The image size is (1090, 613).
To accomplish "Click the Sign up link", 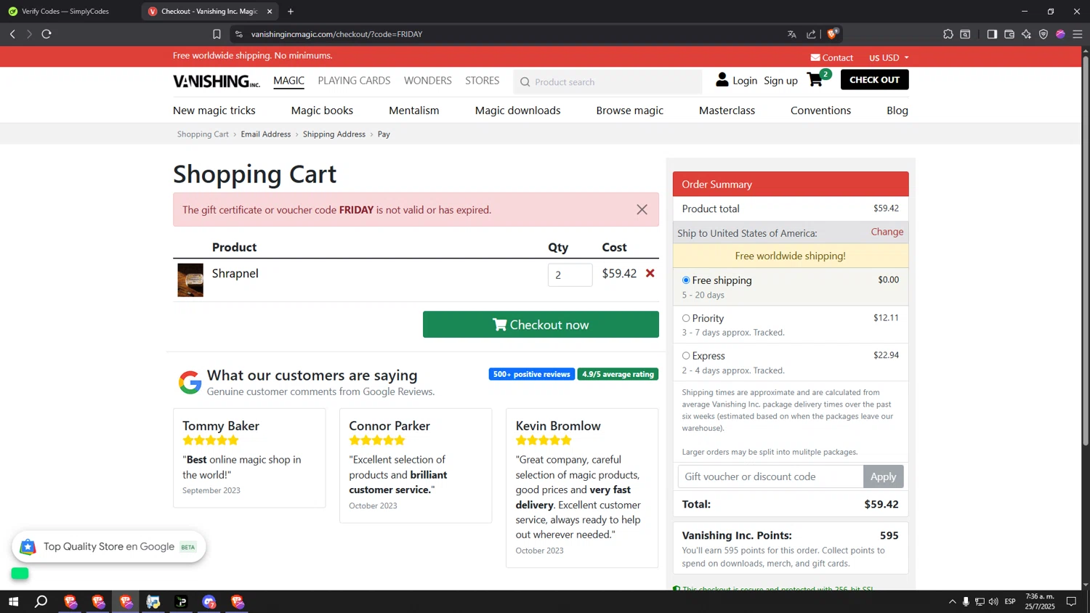I will click(780, 81).
